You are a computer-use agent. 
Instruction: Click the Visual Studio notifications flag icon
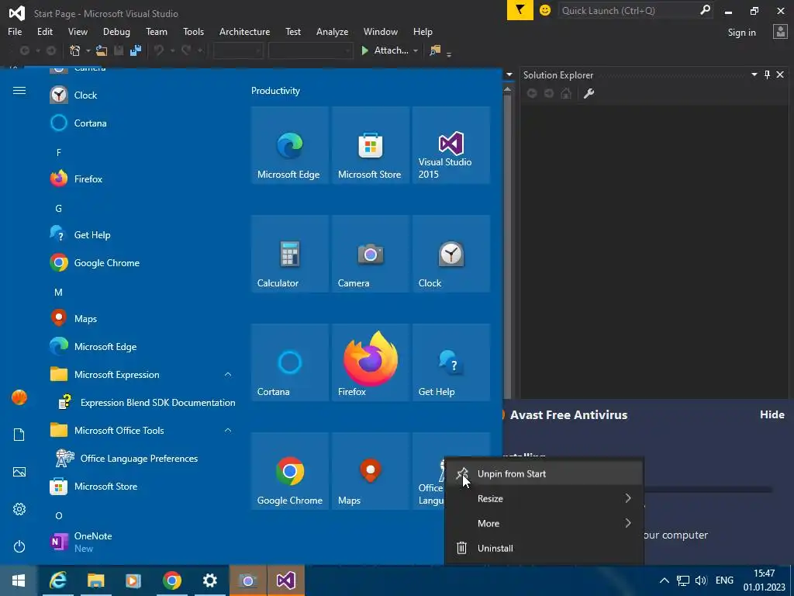pyautogui.click(x=520, y=10)
